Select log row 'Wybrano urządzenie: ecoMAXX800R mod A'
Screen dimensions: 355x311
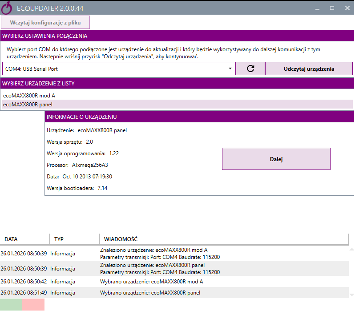pos(174,282)
